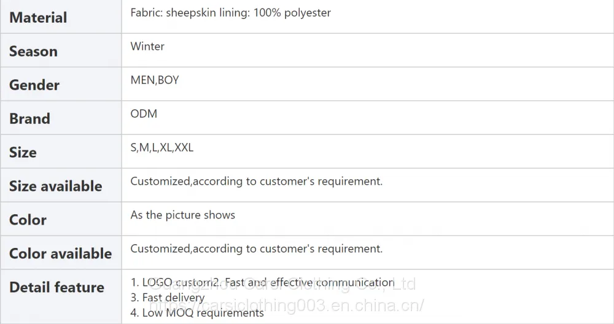Viewport: 614px width, 324px height.
Task: Select Color available customized requirement text
Action: click(257, 249)
